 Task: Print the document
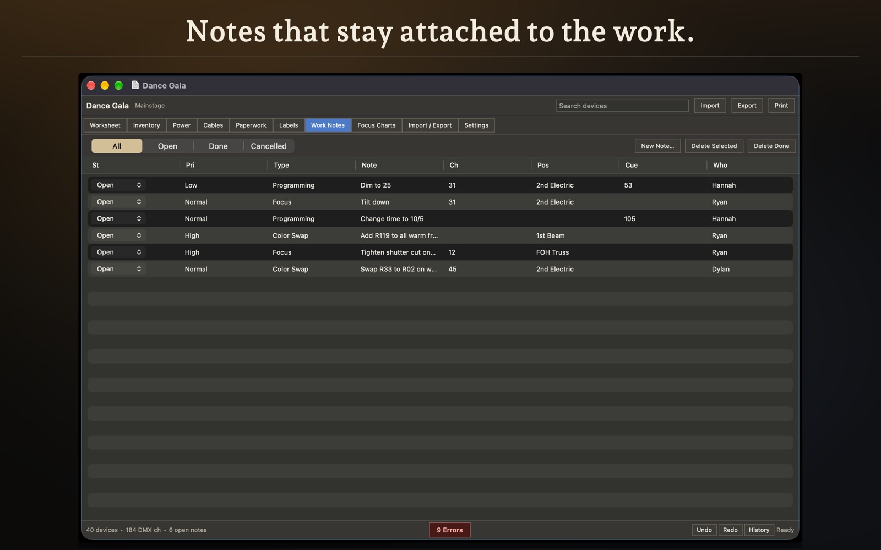click(x=781, y=106)
